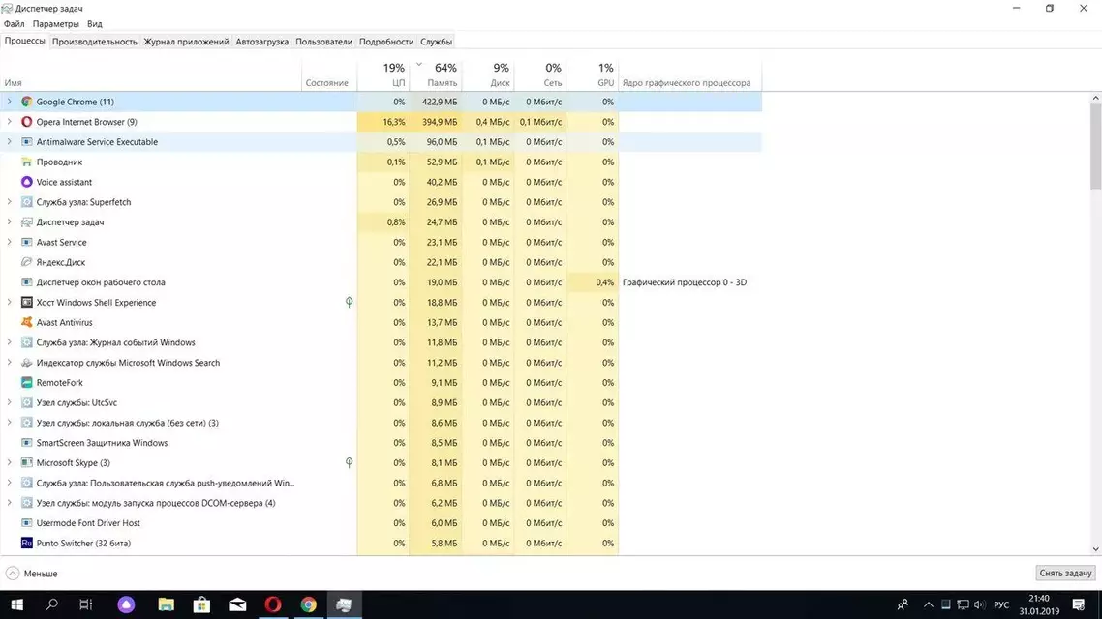Sort processes by Сеть column

point(539,74)
